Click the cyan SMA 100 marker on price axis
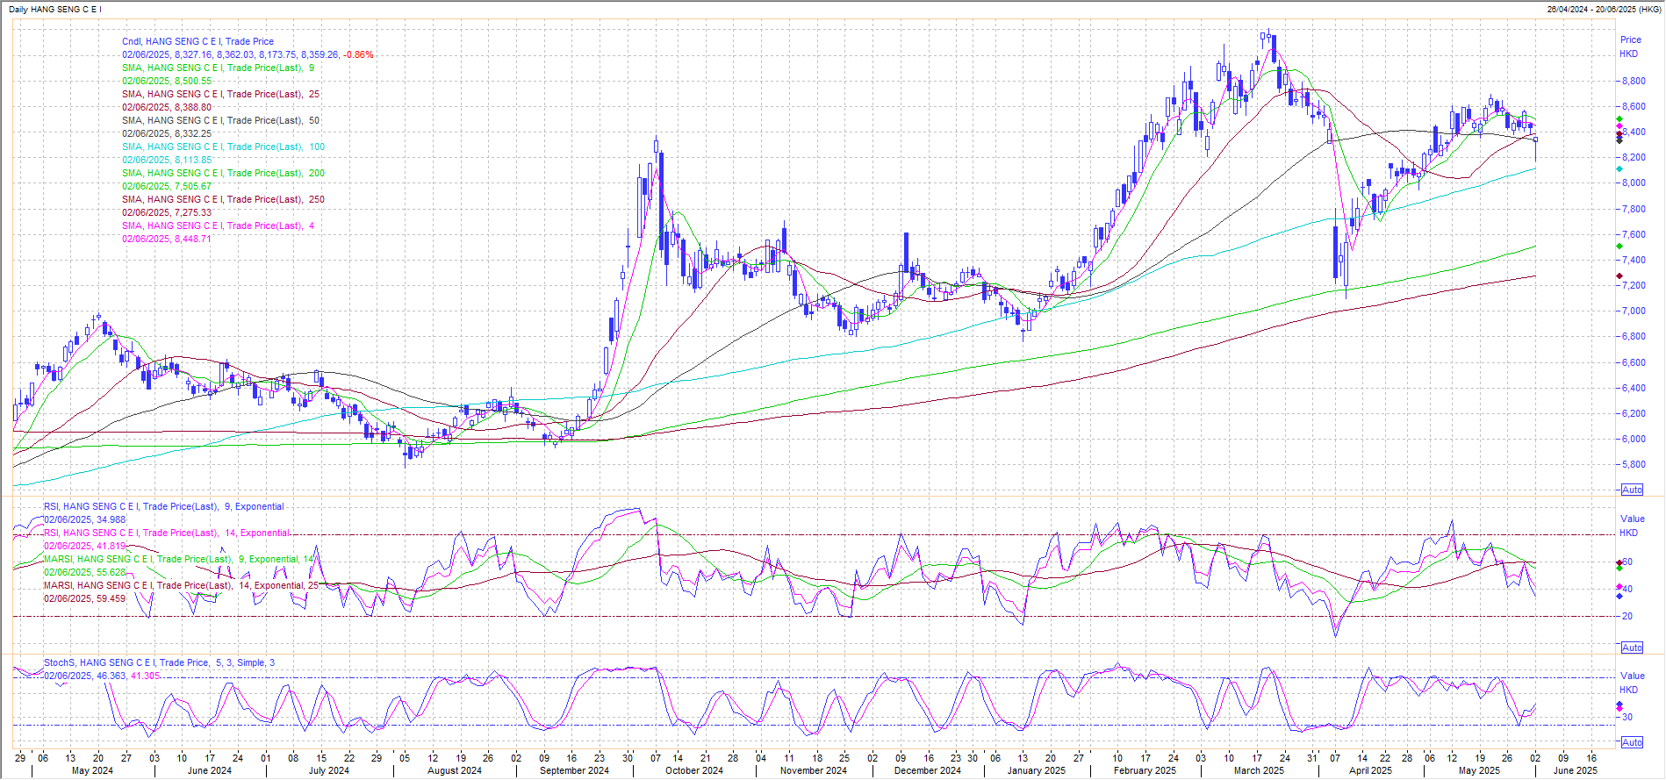This screenshot has width=1666, height=780. (1619, 168)
